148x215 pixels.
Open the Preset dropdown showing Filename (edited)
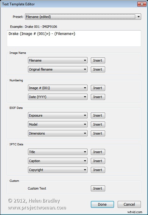point(83,17)
